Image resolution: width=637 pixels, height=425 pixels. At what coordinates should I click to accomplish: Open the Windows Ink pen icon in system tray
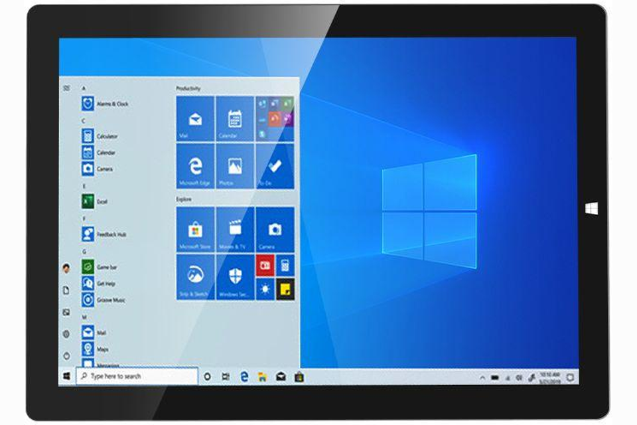click(x=531, y=378)
